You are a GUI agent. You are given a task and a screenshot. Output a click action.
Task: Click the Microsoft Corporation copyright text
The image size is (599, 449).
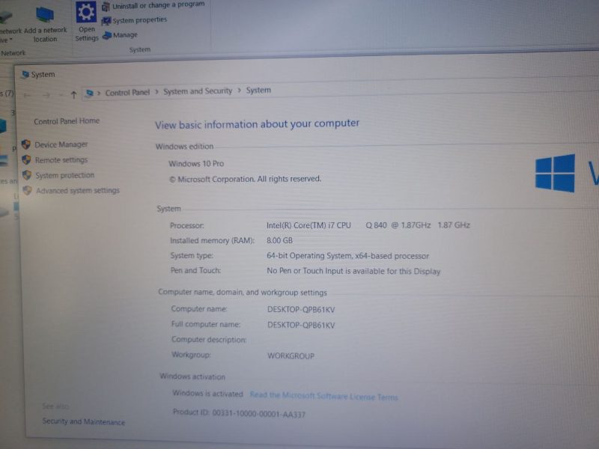(x=245, y=179)
